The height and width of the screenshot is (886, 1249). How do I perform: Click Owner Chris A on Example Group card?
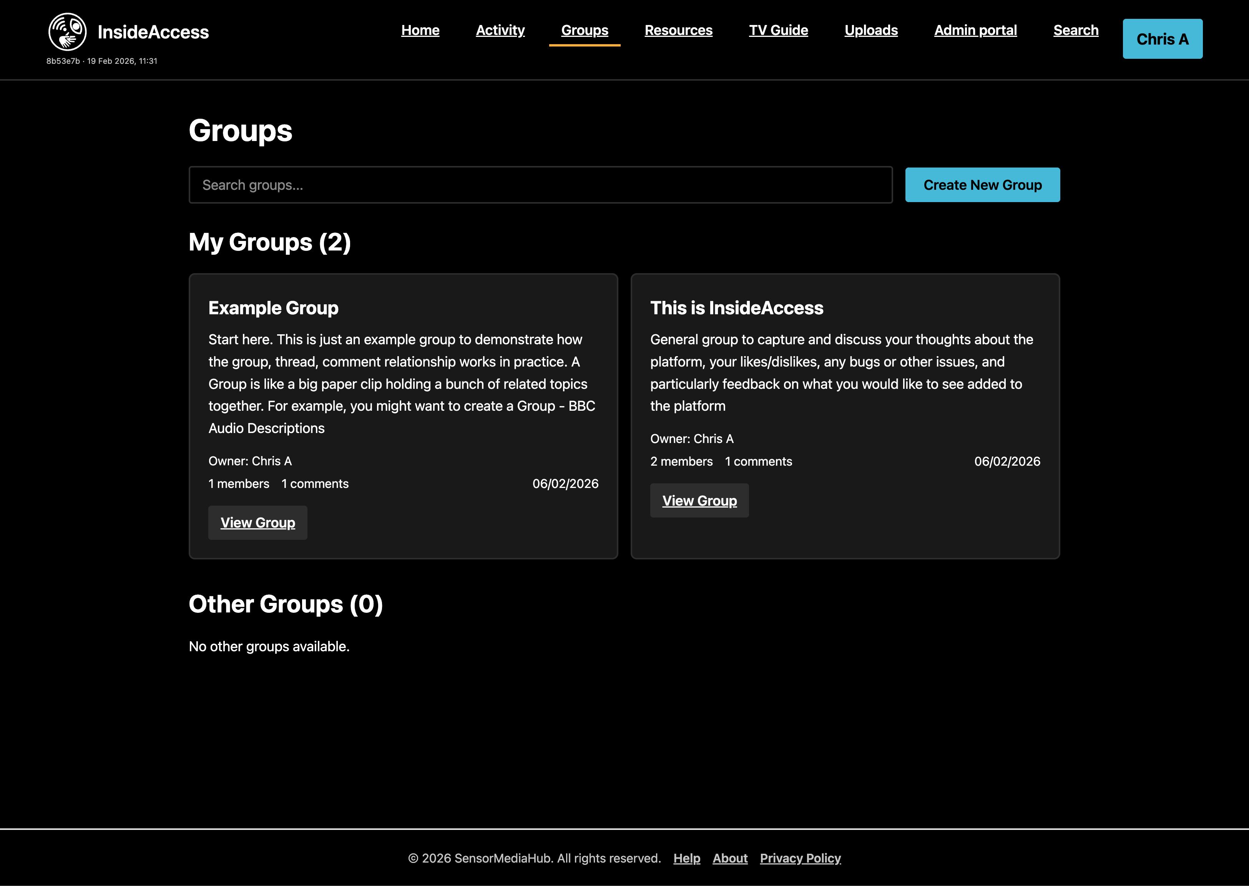point(250,461)
